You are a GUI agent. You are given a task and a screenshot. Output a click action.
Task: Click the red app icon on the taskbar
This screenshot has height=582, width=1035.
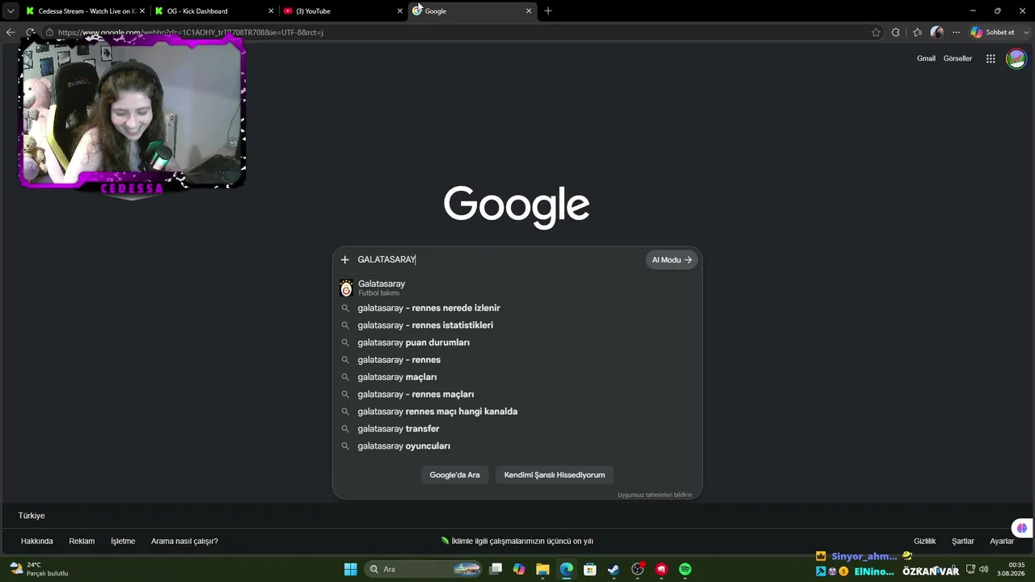click(x=661, y=569)
